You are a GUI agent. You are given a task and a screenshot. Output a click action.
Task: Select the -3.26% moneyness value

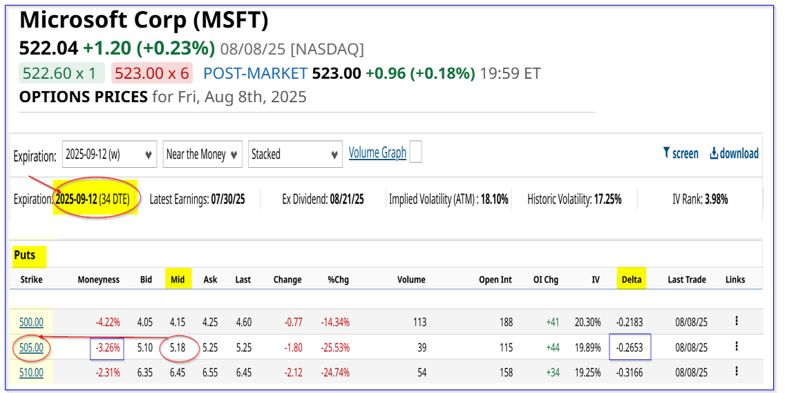108,347
